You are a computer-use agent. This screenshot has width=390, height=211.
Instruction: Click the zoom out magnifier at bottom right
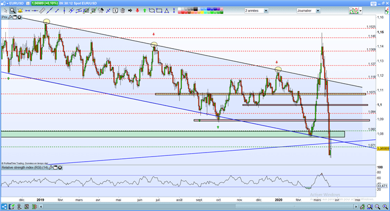[377, 206]
